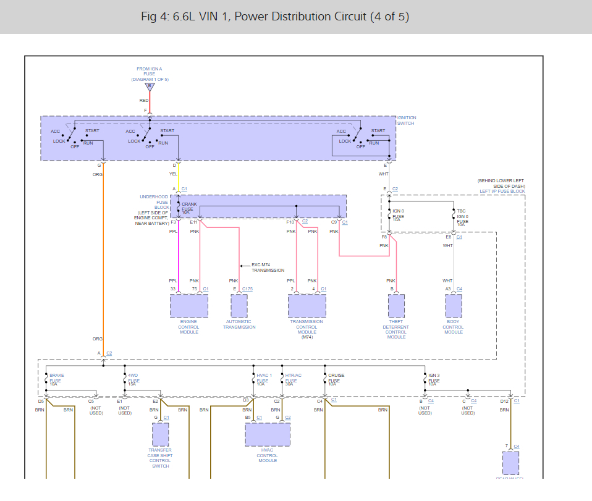Screen dimensions: 592x501
Task: Select the Theft Deterrent Control Module box
Action: tap(396, 306)
